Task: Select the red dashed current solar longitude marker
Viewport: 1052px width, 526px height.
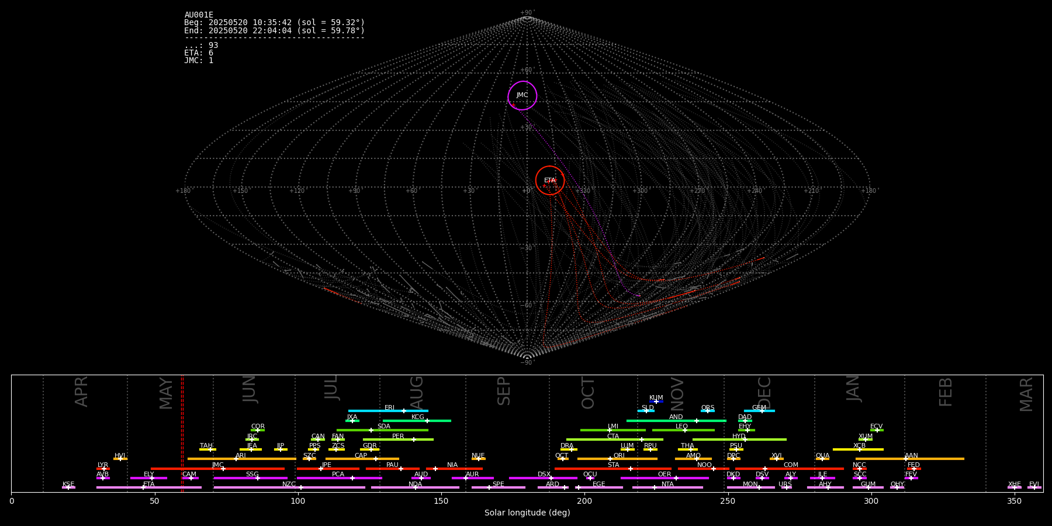Action: [x=182, y=433]
